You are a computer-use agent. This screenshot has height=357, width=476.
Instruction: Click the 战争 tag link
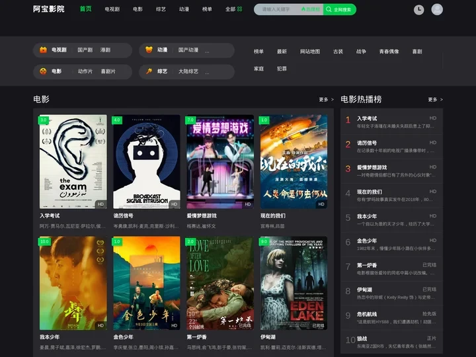point(361,52)
